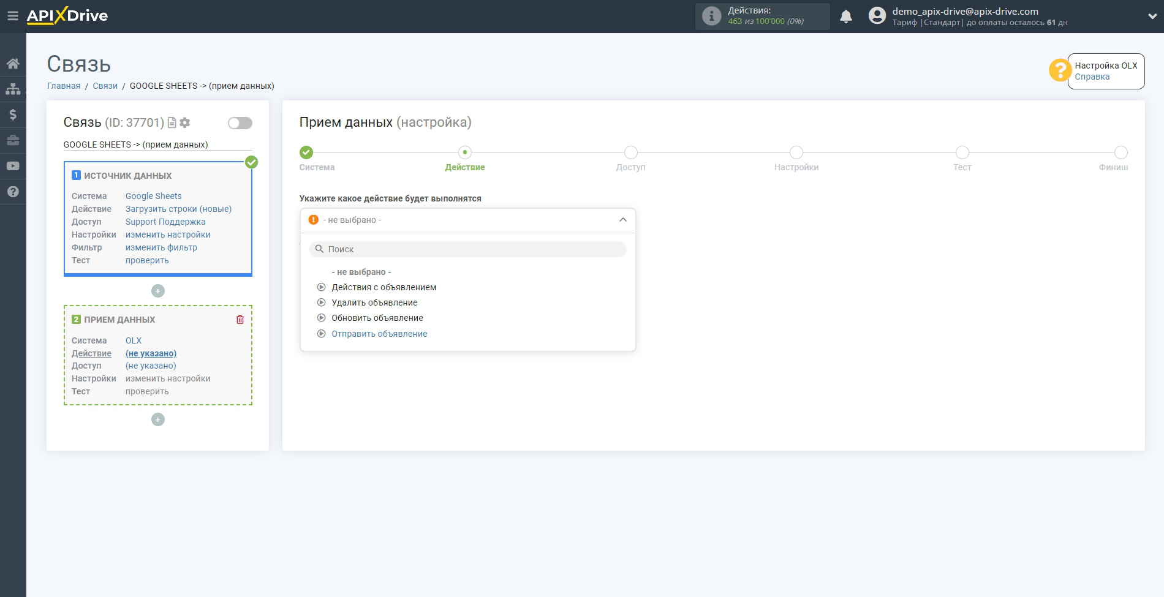Open the Home sidebar icon
The width and height of the screenshot is (1164, 597).
(13, 64)
